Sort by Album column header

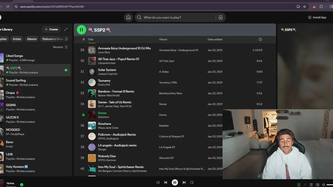click(163, 39)
